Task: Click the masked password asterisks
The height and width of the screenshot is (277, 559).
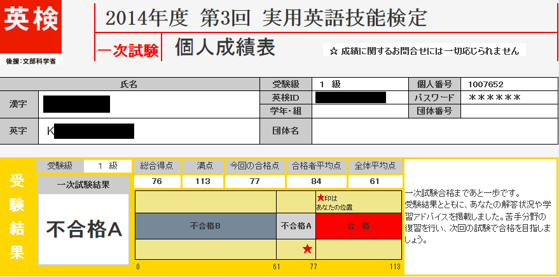Action: click(x=495, y=97)
